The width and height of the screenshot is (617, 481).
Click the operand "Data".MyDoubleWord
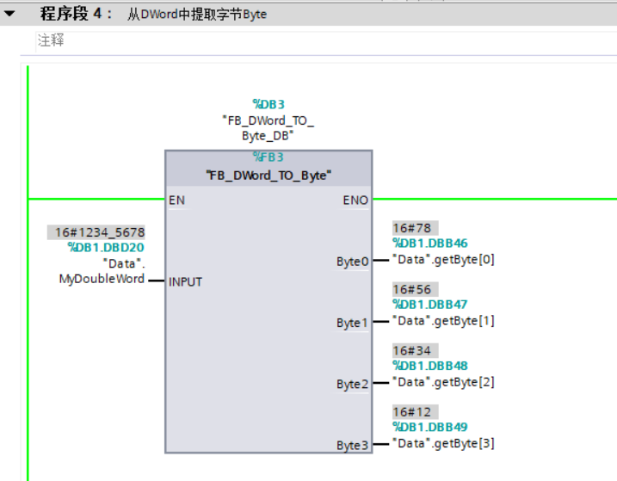(102, 271)
